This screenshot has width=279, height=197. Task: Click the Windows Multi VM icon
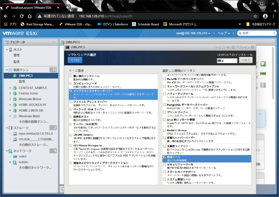pos(15,116)
